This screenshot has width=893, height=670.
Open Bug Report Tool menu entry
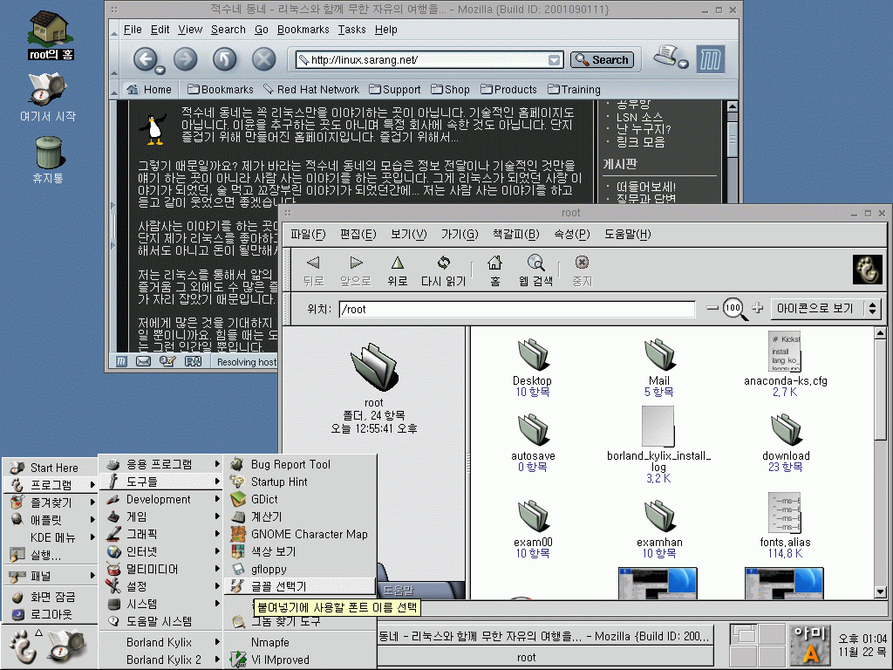tap(300, 464)
